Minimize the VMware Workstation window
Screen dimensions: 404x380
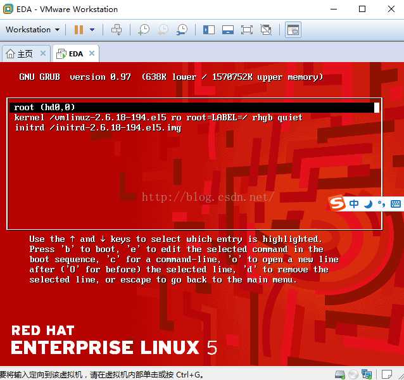pyautogui.click(x=334, y=9)
